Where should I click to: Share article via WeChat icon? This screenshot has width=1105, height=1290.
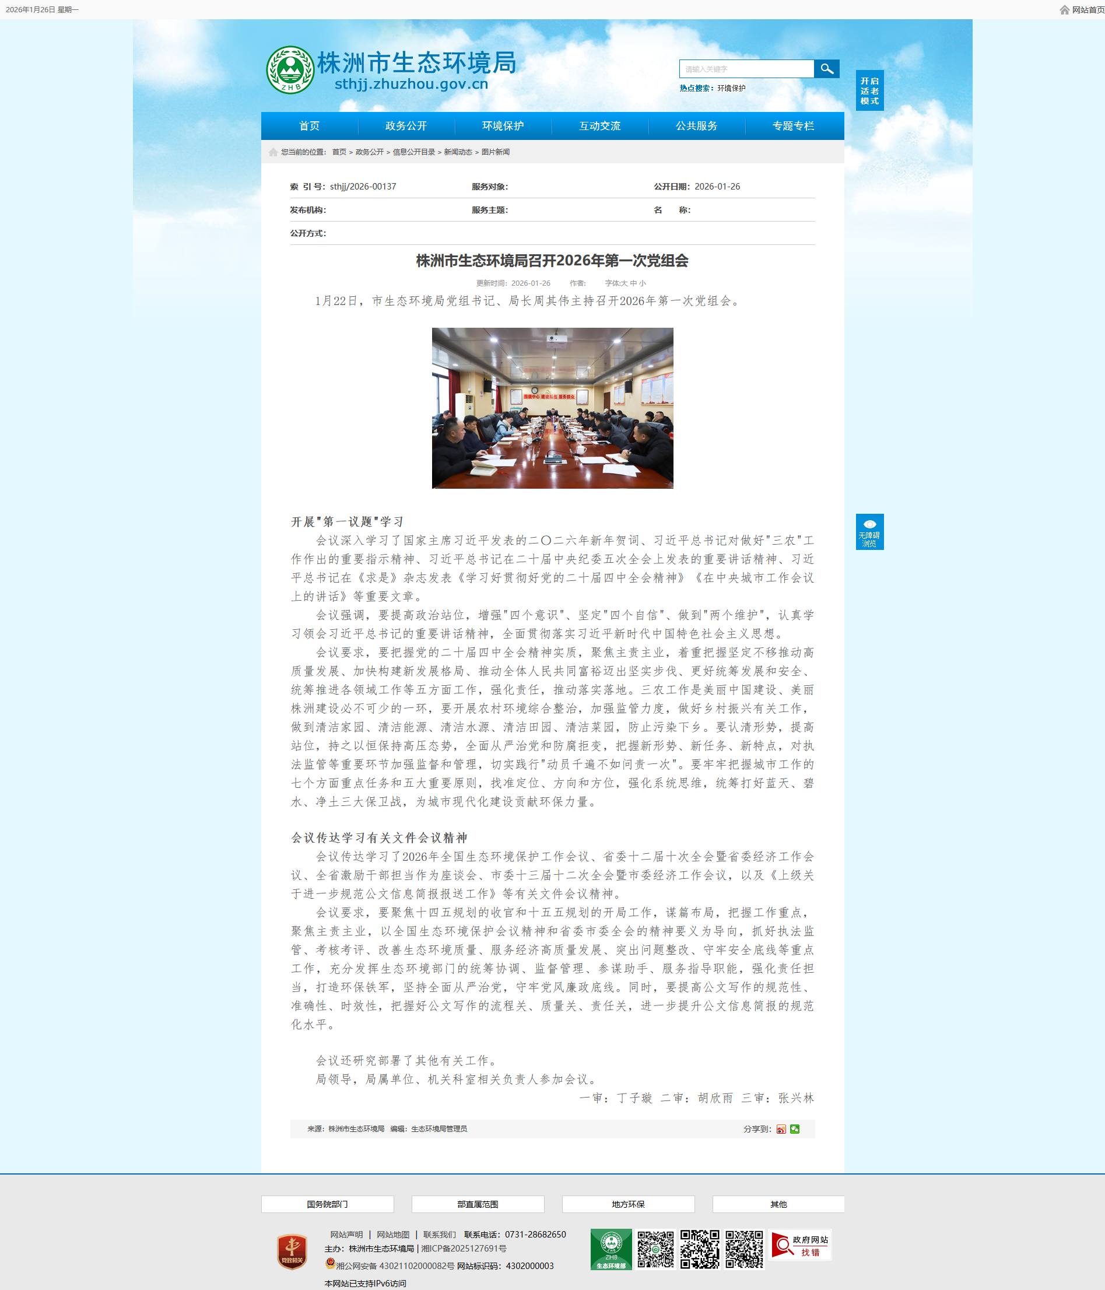(x=794, y=1129)
